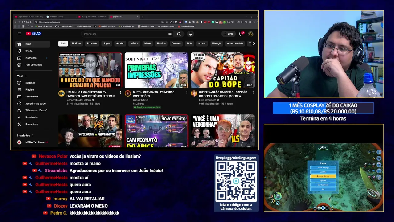The height and width of the screenshot is (222, 394).
Task: Click Dar feedback in pause menu
Action: [x=323, y=185]
